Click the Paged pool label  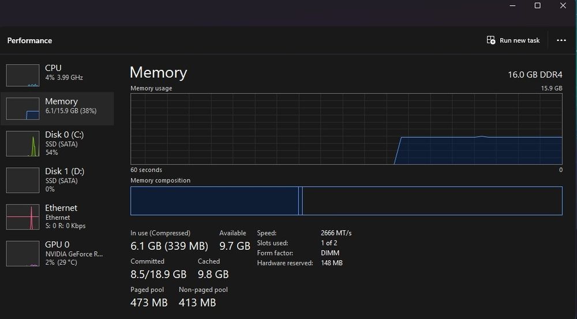coord(147,290)
